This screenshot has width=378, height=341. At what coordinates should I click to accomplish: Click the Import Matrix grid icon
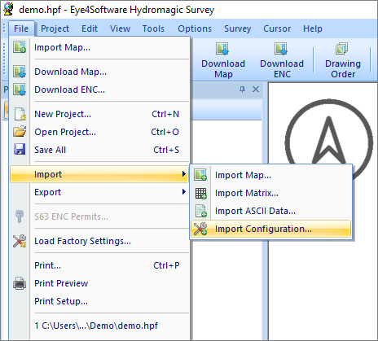[x=201, y=193]
